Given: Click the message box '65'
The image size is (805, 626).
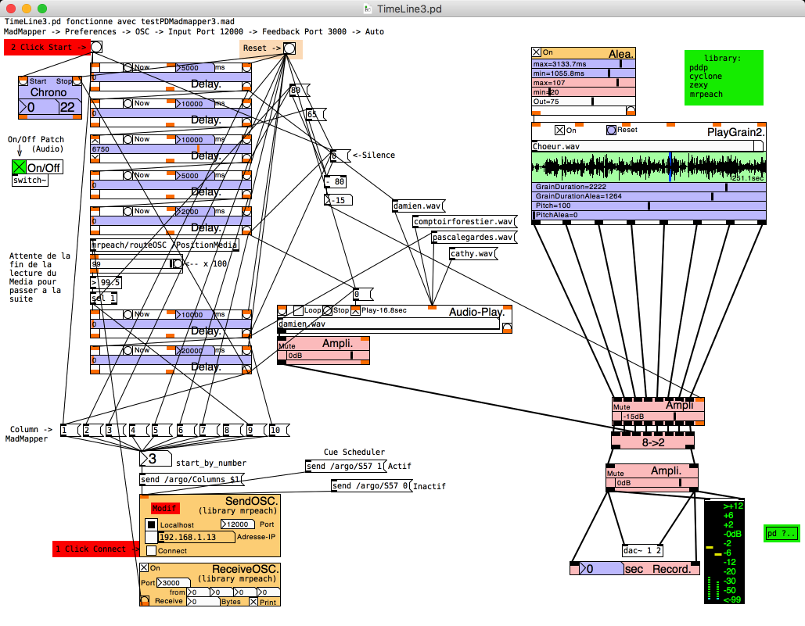Looking at the screenshot, I should point(315,114).
